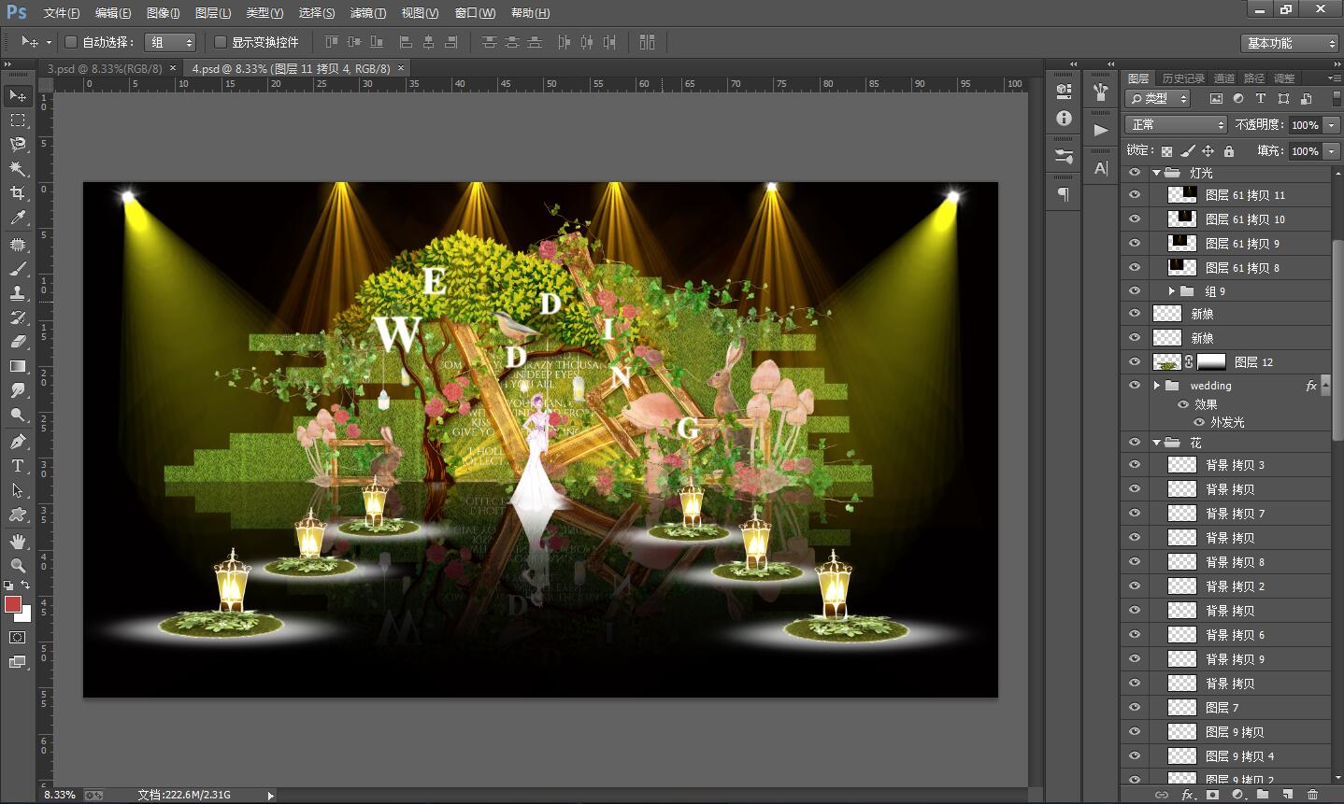Pick the Hand tool
The height and width of the screenshot is (804, 1344).
coord(18,542)
